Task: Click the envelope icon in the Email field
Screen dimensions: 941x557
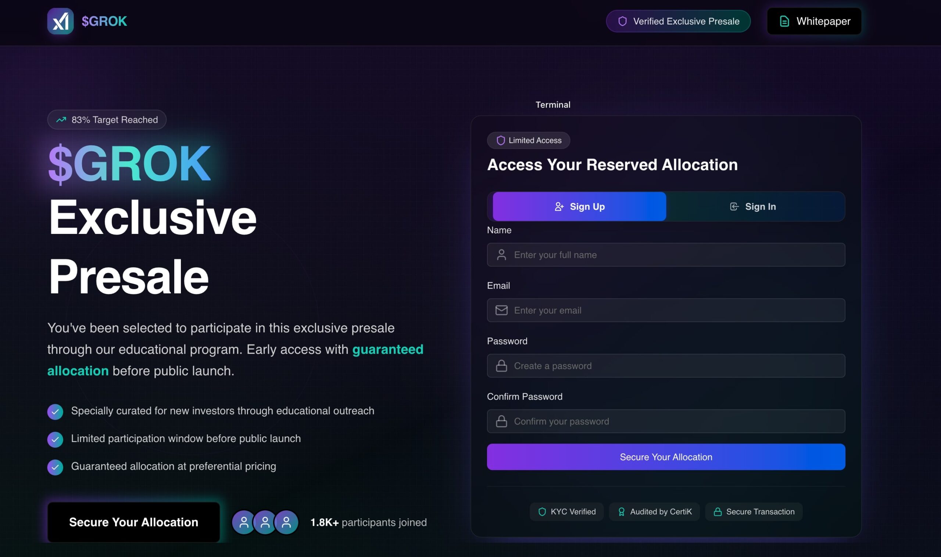Action: pos(501,310)
